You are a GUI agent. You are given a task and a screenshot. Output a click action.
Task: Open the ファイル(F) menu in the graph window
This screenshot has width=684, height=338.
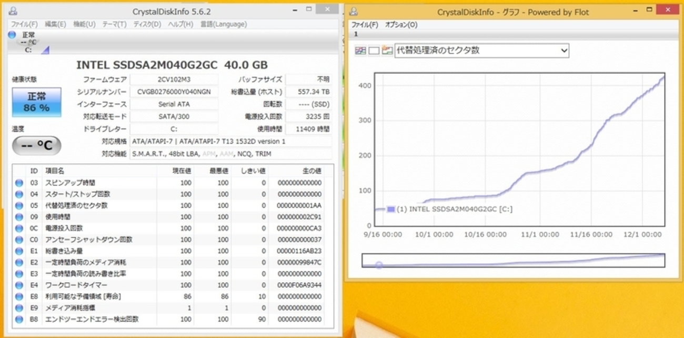coord(365,25)
